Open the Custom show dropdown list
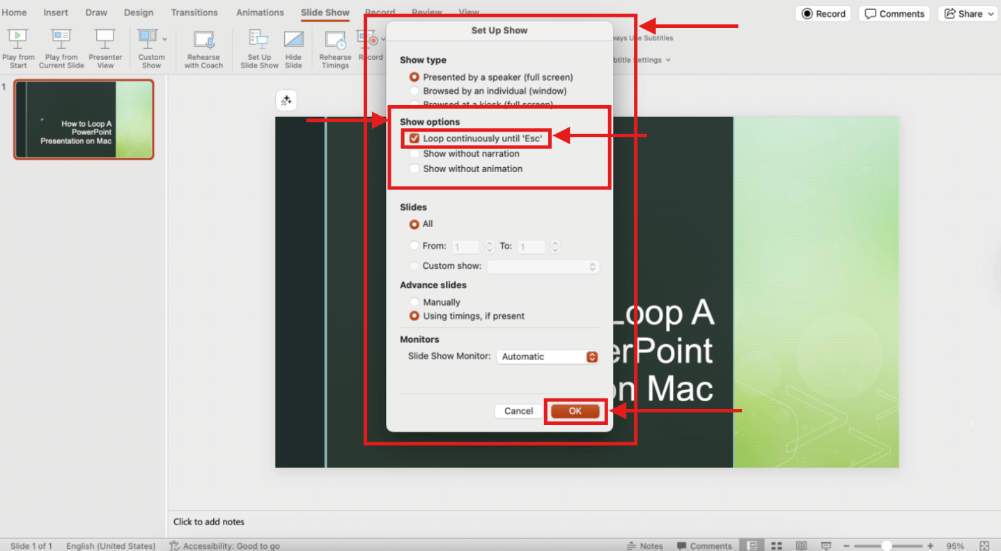The width and height of the screenshot is (1001, 551). 543,267
